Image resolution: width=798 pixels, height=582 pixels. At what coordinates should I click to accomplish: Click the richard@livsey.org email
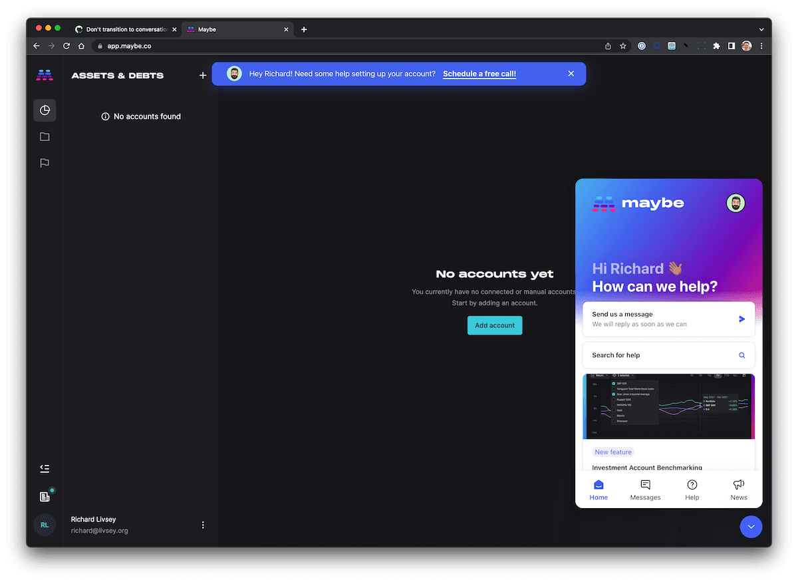(100, 531)
